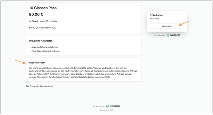Click the Advanced (Eversports Demo) activity
This screenshot has height=115, width=213.
[45, 47]
